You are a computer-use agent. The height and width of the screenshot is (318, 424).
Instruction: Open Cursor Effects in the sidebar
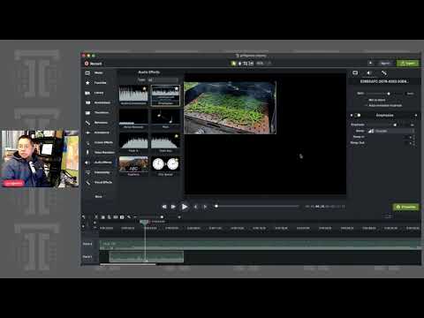[x=99, y=142]
